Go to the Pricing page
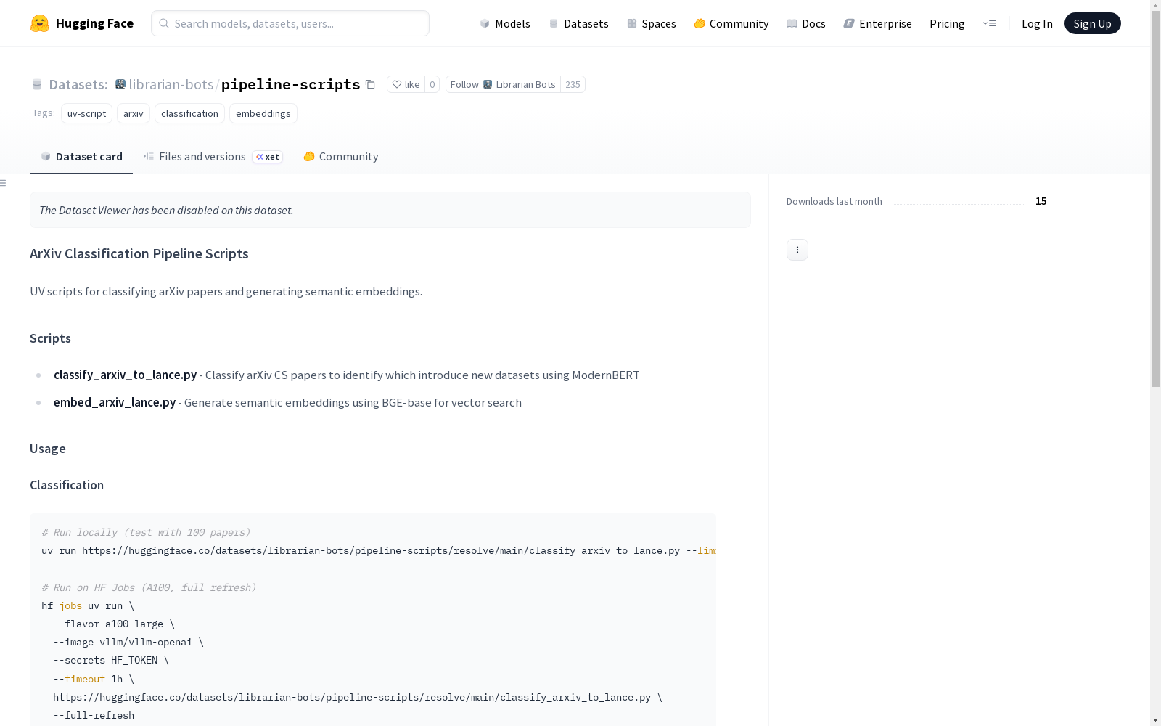1161x726 pixels. click(947, 23)
